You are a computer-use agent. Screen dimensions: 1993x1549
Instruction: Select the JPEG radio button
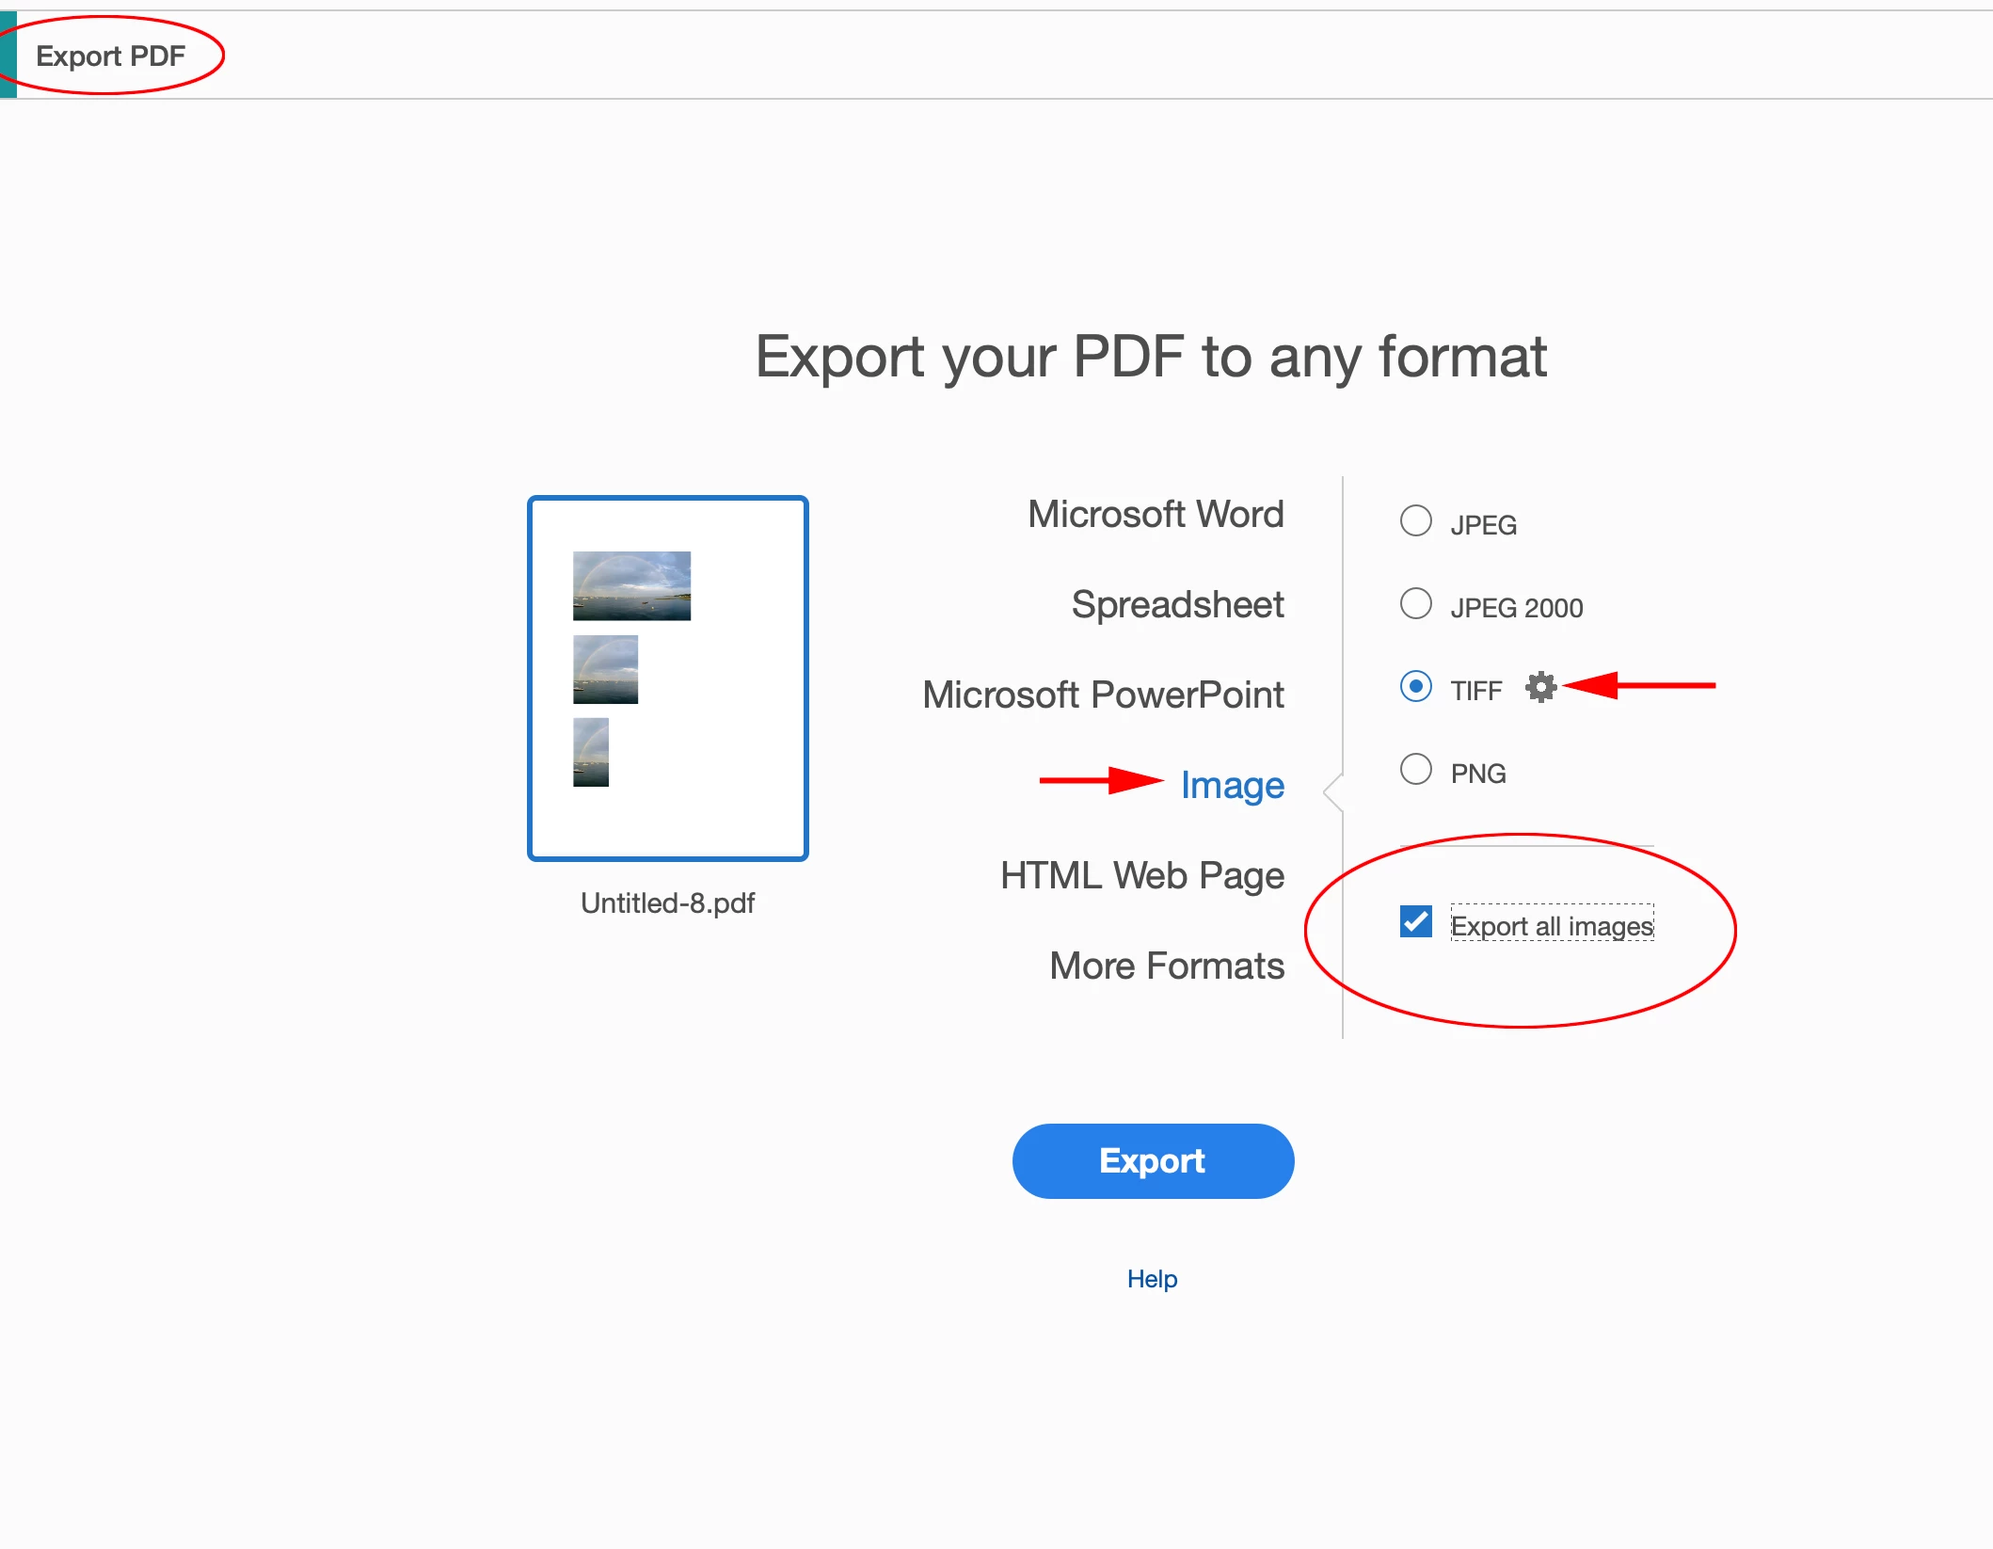pyautogui.click(x=1415, y=521)
